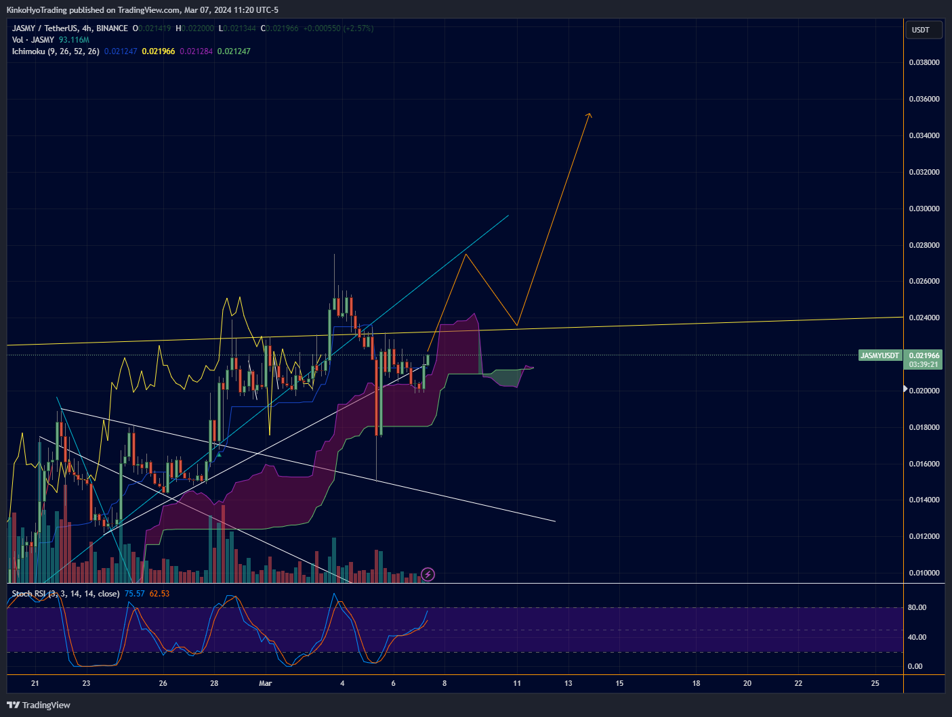Click the 0.030000 price axis label

pyautogui.click(x=924, y=209)
